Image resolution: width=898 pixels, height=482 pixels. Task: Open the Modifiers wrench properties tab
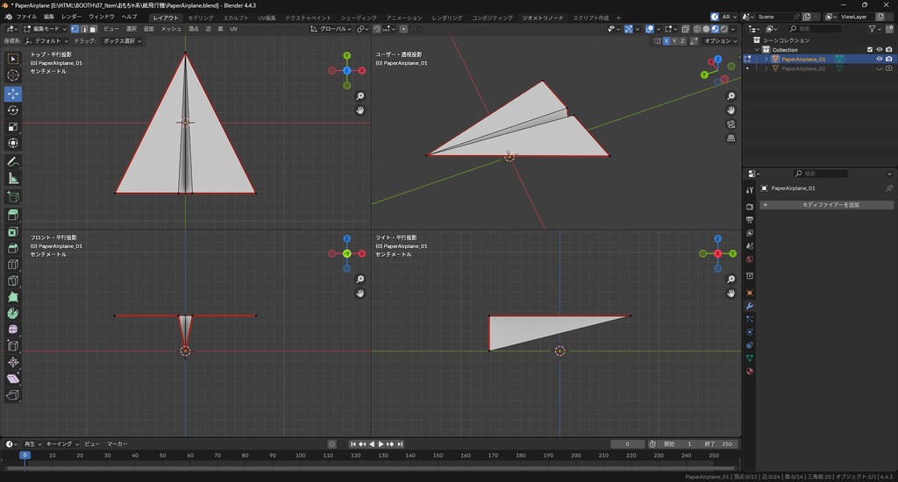[x=750, y=306]
